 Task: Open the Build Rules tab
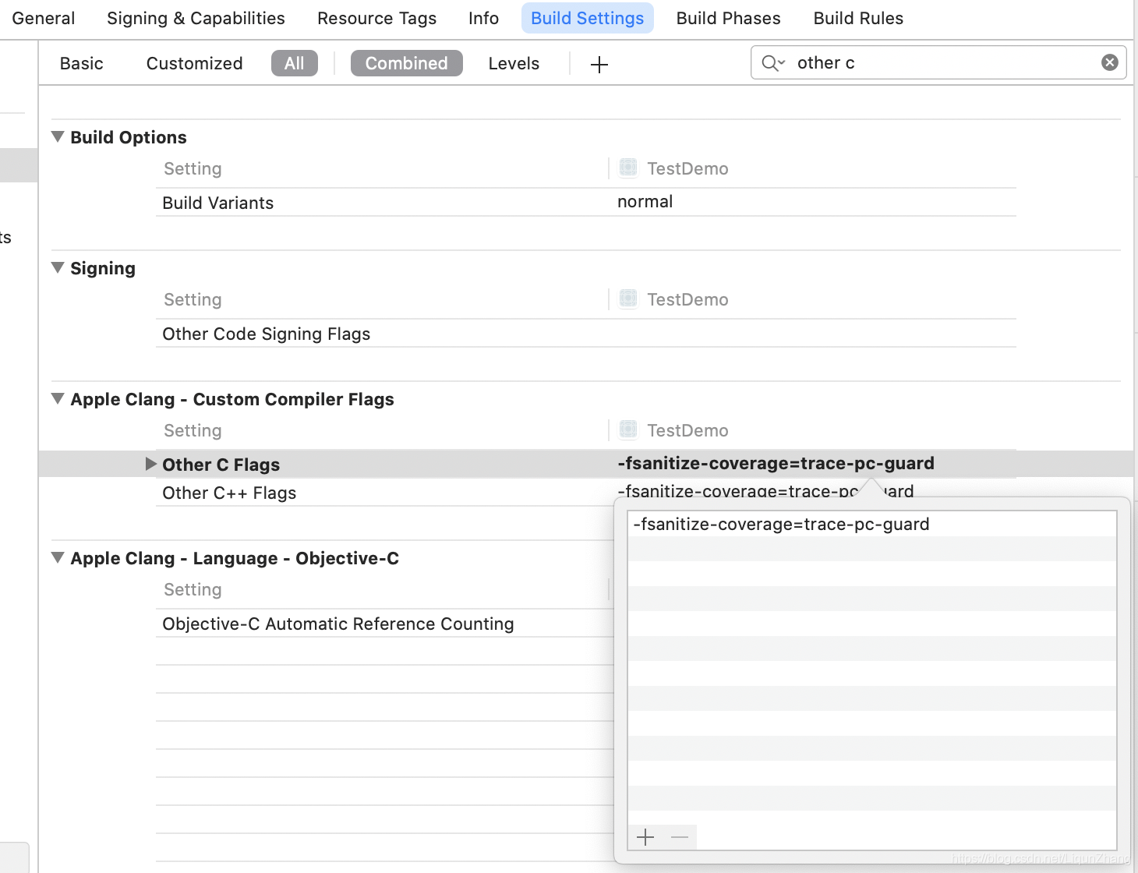point(858,18)
